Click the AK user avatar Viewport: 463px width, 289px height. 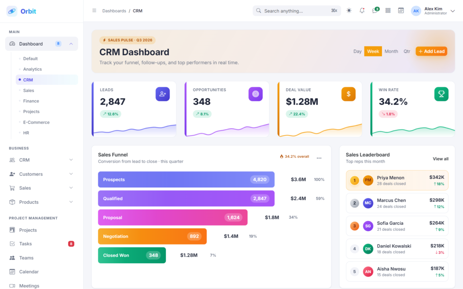pyautogui.click(x=416, y=11)
